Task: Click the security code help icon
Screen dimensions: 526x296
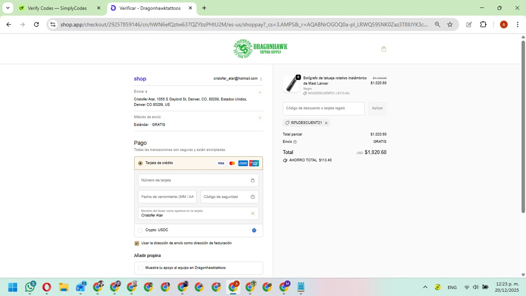Action: click(252, 197)
